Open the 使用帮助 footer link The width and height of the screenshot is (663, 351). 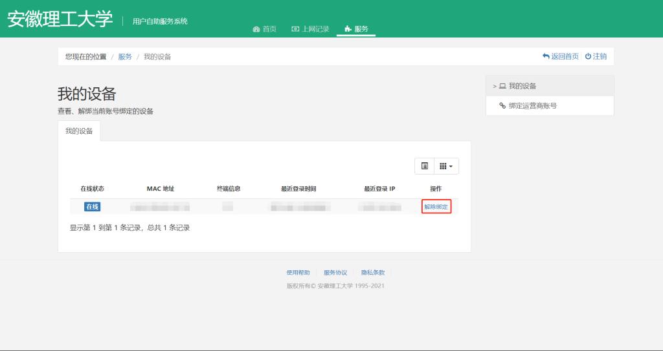point(298,273)
